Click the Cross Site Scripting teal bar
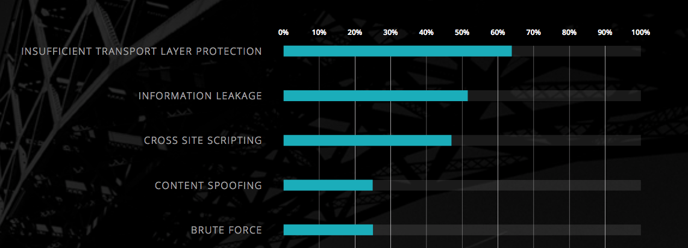Viewport: 688px width, 248px height. point(367,141)
